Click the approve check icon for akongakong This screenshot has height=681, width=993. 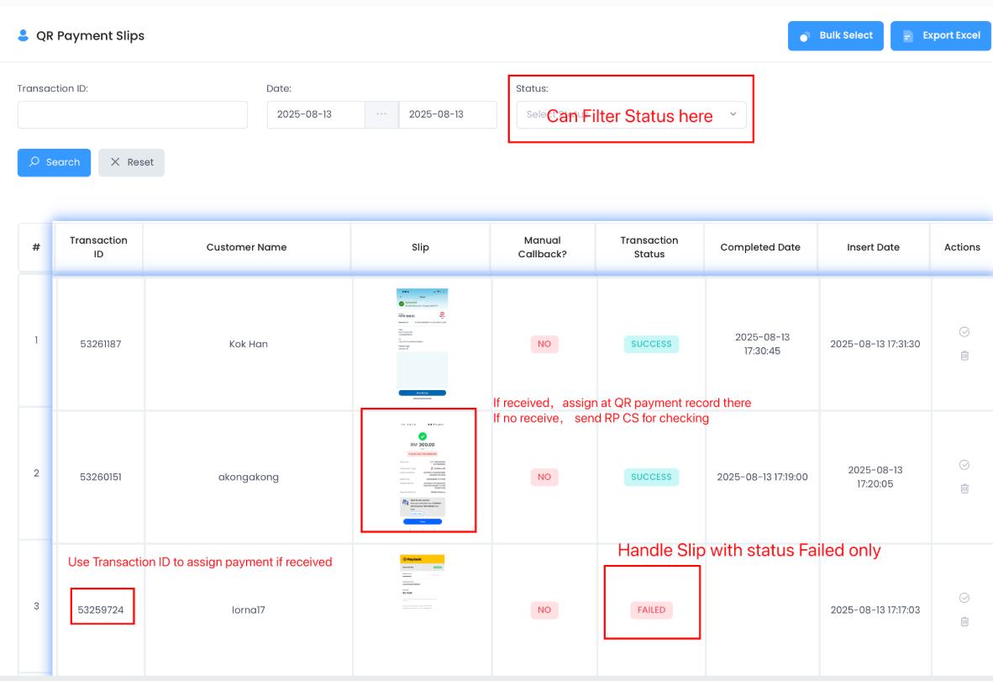tap(964, 465)
